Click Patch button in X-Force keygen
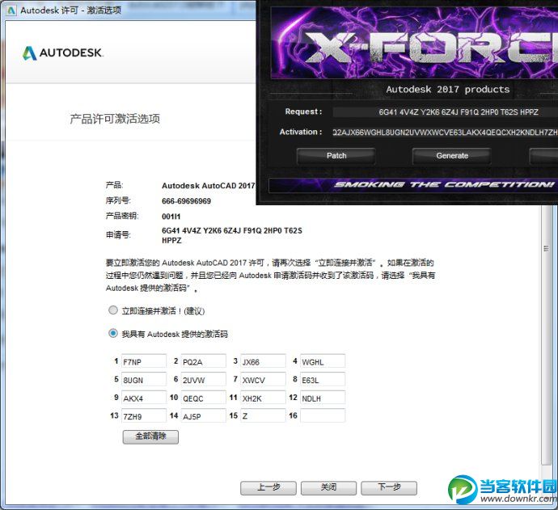The width and height of the screenshot is (558, 510). click(x=336, y=156)
